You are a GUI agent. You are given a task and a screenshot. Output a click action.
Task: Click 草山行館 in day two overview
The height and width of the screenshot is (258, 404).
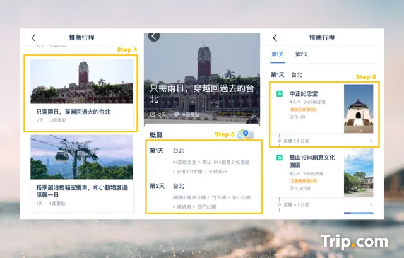(x=241, y=197)
